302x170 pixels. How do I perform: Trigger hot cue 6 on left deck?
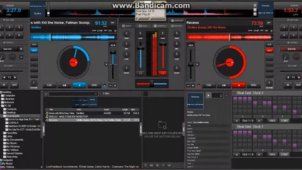[19, 35]
